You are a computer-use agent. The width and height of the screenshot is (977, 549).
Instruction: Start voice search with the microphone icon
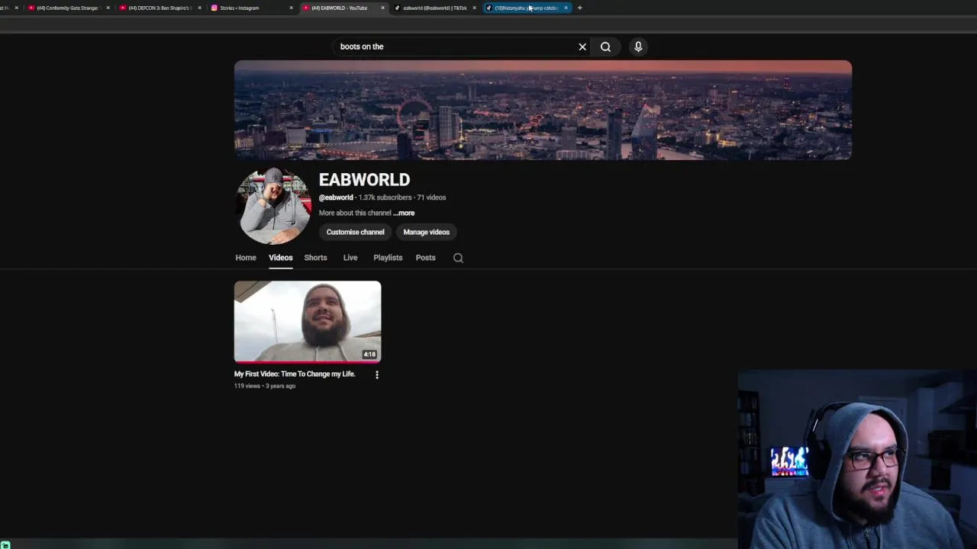[x=638, y=47]
